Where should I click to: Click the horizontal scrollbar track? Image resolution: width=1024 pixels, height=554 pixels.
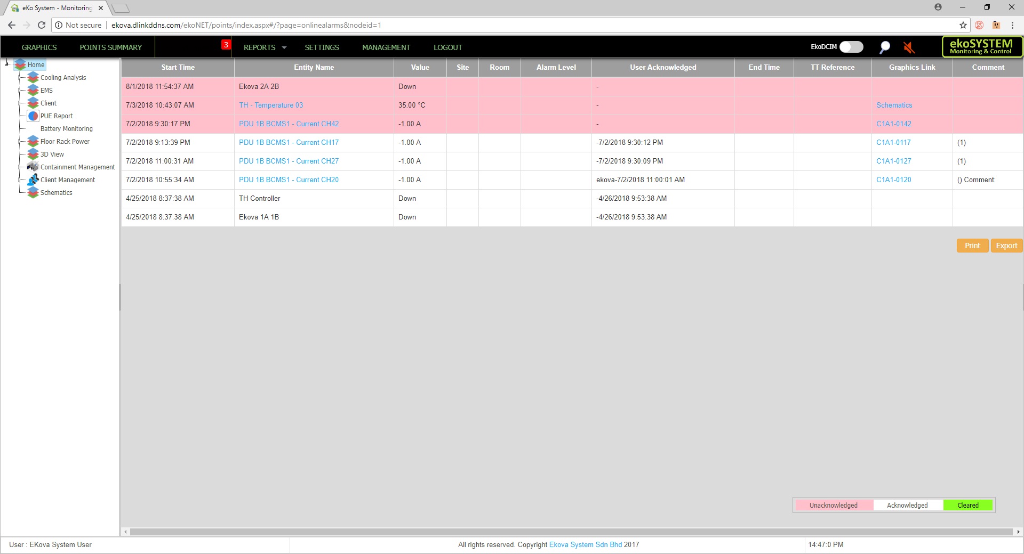571,532
